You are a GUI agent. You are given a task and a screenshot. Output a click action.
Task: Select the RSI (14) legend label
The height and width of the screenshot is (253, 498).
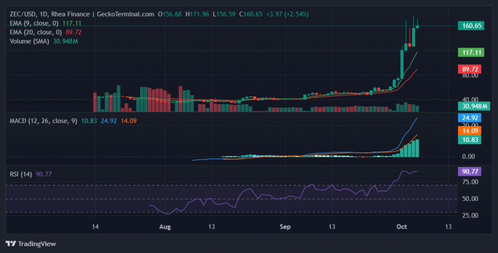pyautogui.click(x=20, y=174)
